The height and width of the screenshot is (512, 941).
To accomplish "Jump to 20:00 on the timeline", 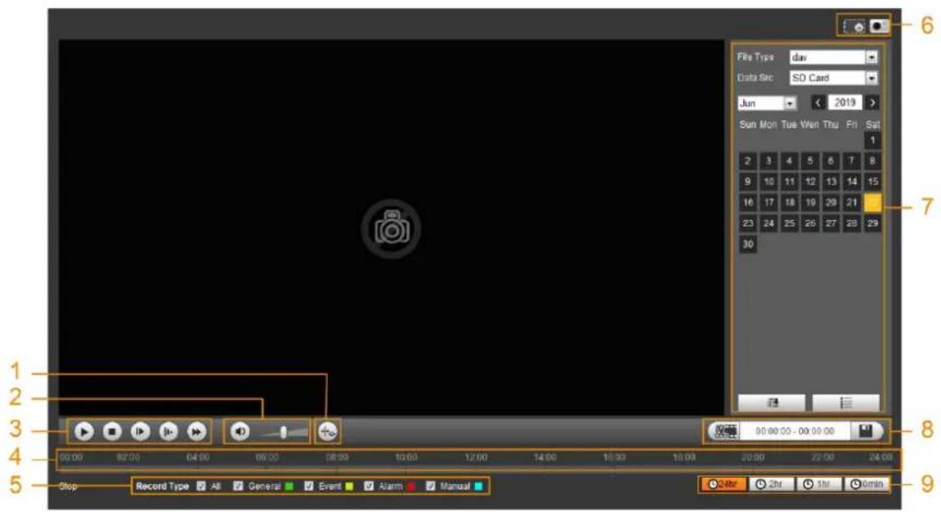I will (x=753, y=457).
